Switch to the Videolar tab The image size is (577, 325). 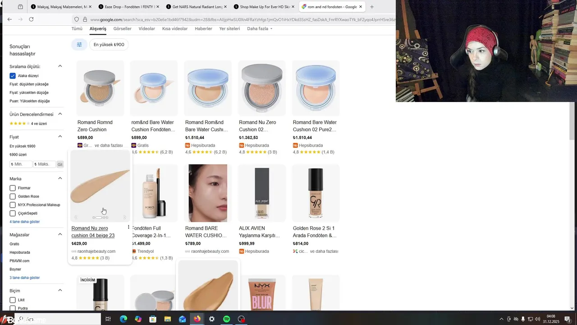[x=147, y=28]
